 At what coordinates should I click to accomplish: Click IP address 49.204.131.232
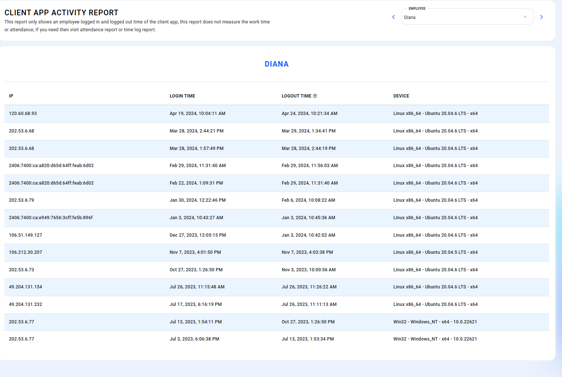[x=26, y=304]
